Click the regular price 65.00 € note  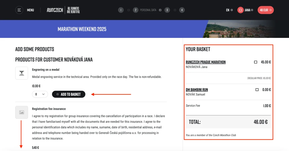259,78
